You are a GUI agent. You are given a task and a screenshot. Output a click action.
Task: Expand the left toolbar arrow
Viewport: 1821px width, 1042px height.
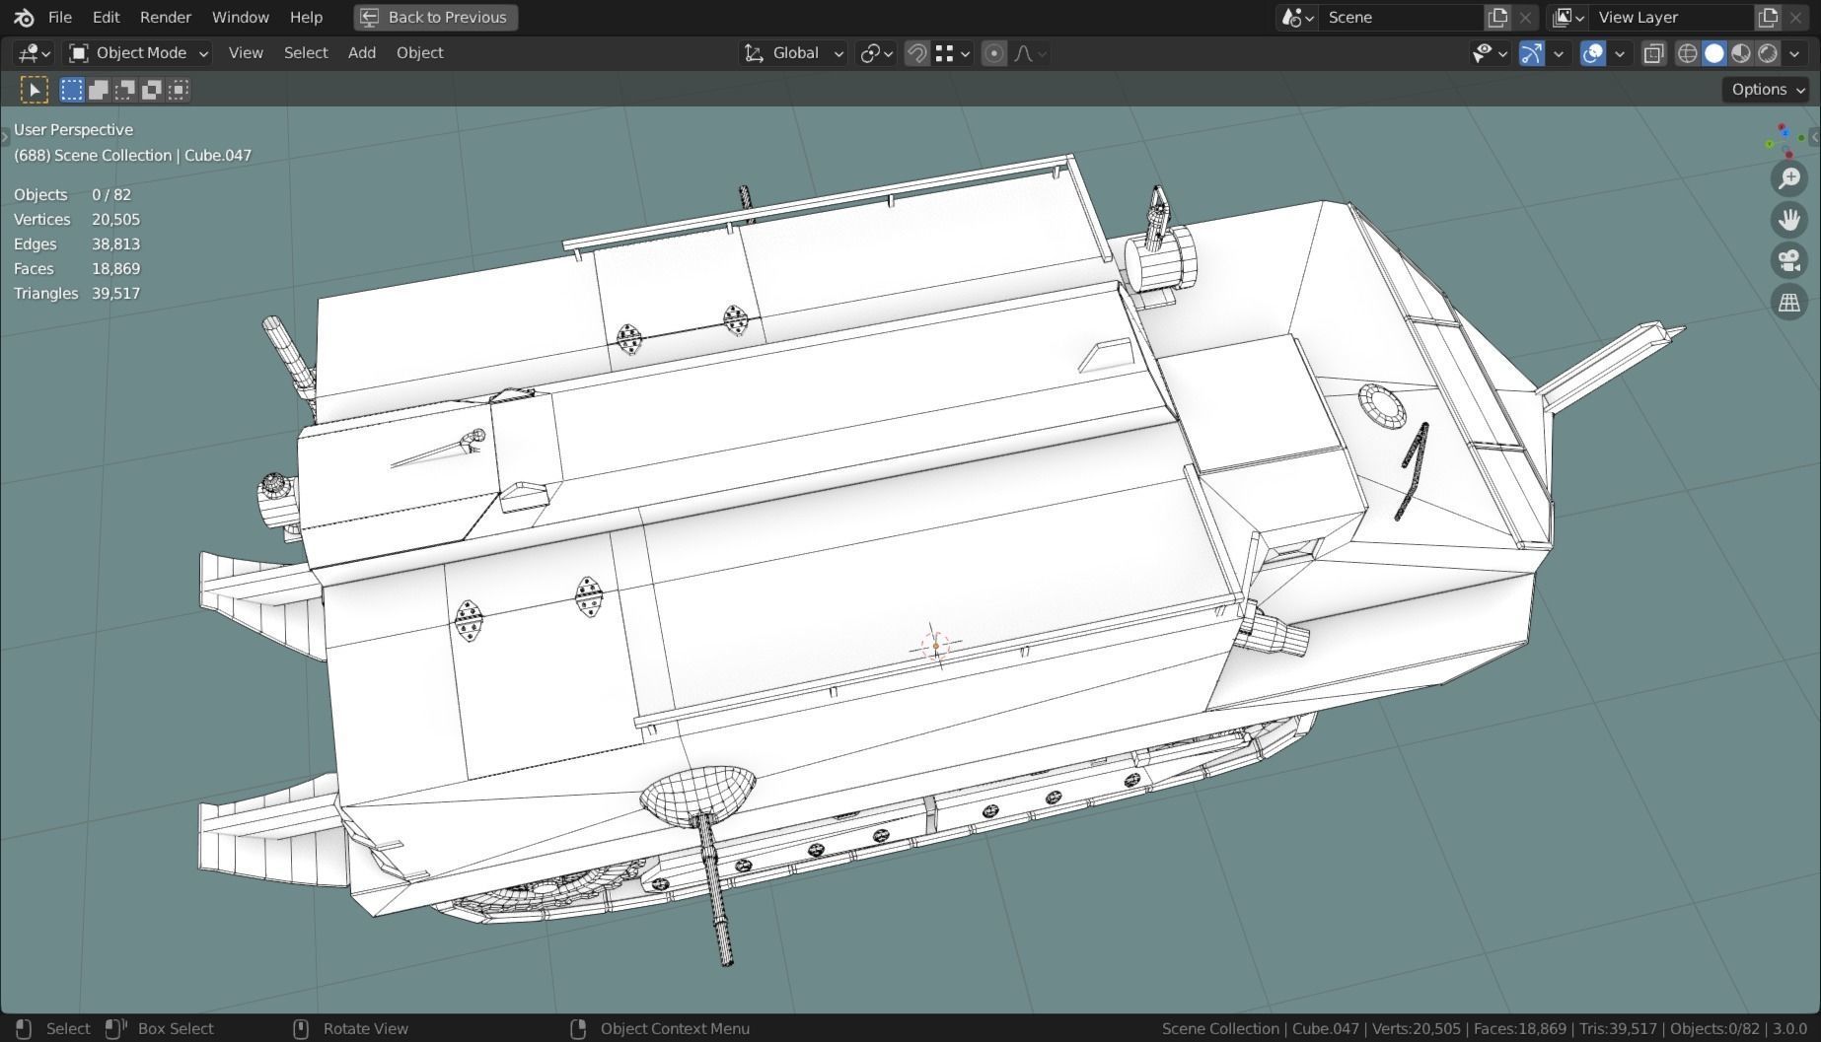[x=5, y=137]
